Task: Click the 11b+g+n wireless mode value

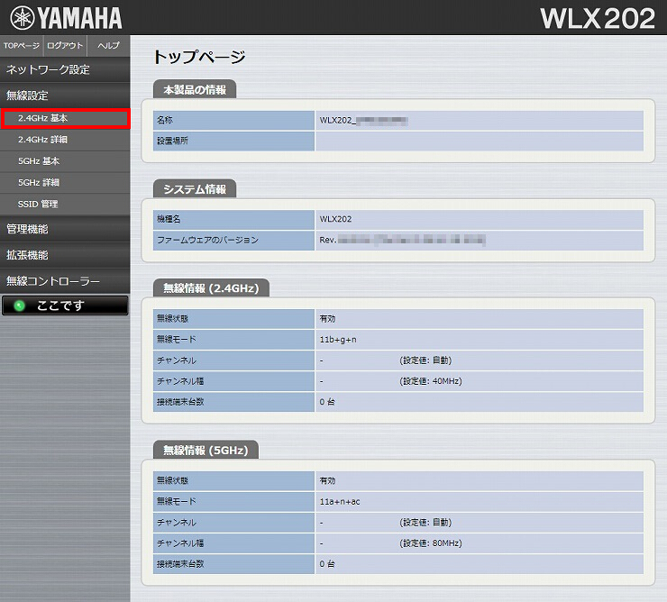Action: (x=338, y=340)
